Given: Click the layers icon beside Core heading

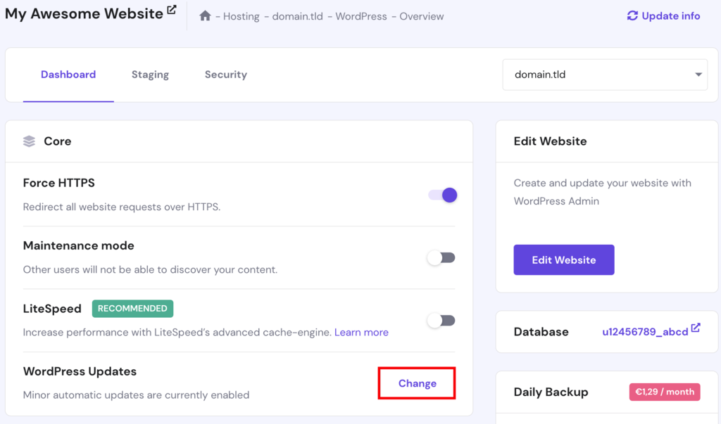Looking at the screenshot, I should click(x=28, y=141).
